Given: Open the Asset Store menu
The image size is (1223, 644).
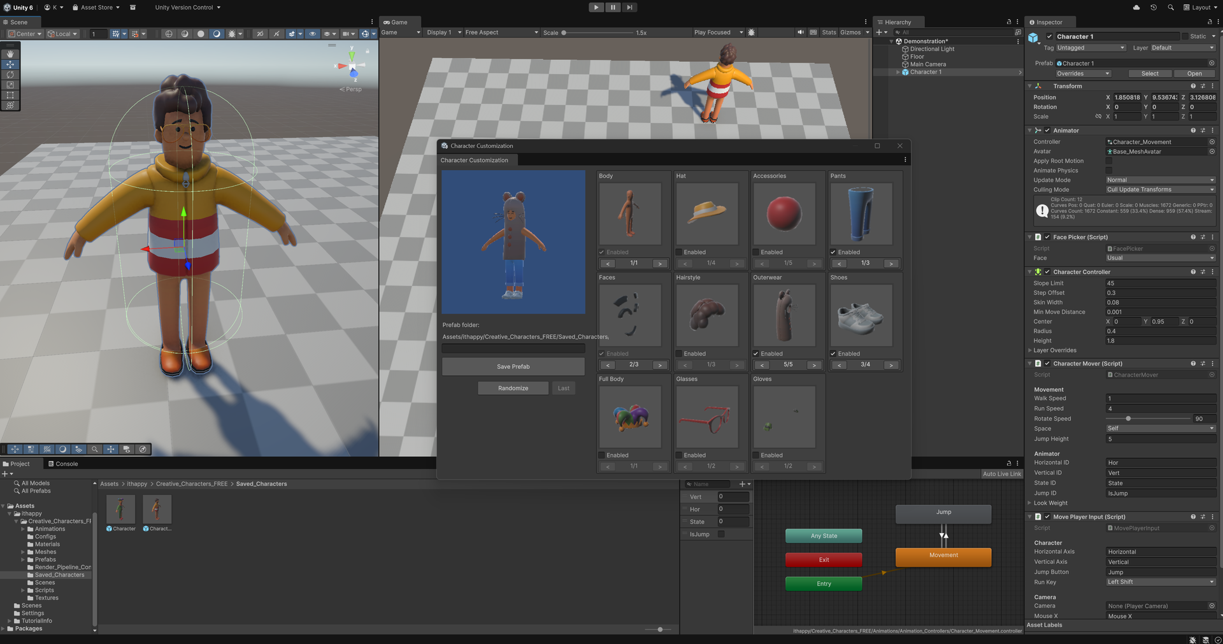Looking at the screenshot, I should 96,8.
